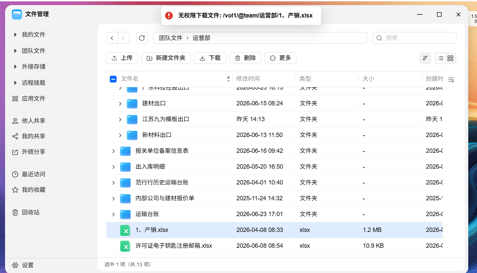Expand 我的文件 tree arrow
This screenshot has width=477, height=273.
tap(15, 35)
